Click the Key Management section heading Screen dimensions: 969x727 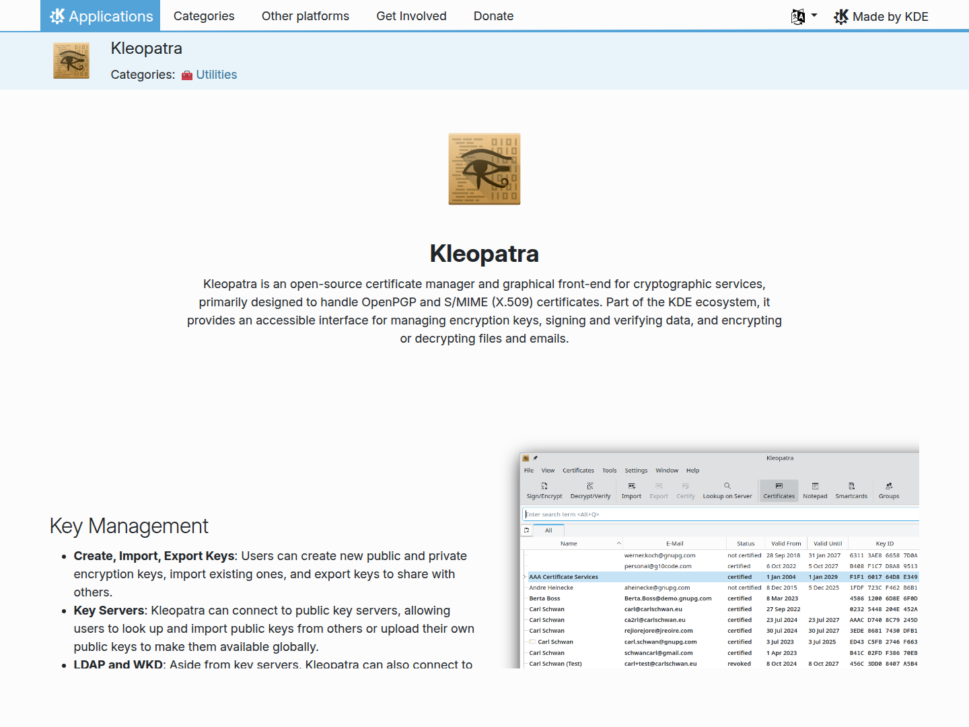(129, 526)
